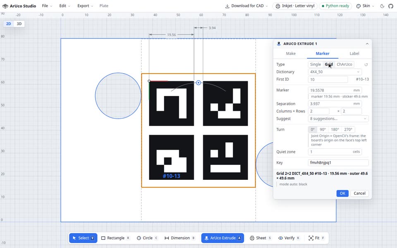Open the Dictionary 4X4_50 dropdown
Viewport: 397px width, 248px height.
pos(335,72)
